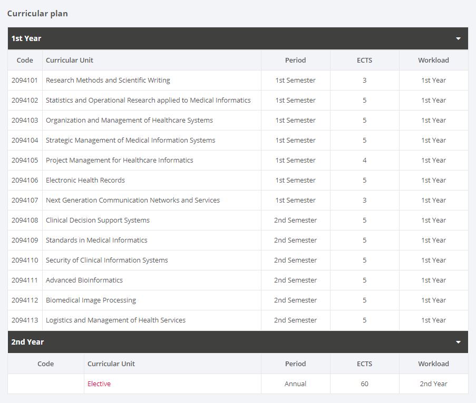The height and width of the screenshot is (403, 476).
Task: Collapse the 1st Year section arrow
Action: pyautogui.click(x=458, y=39)
